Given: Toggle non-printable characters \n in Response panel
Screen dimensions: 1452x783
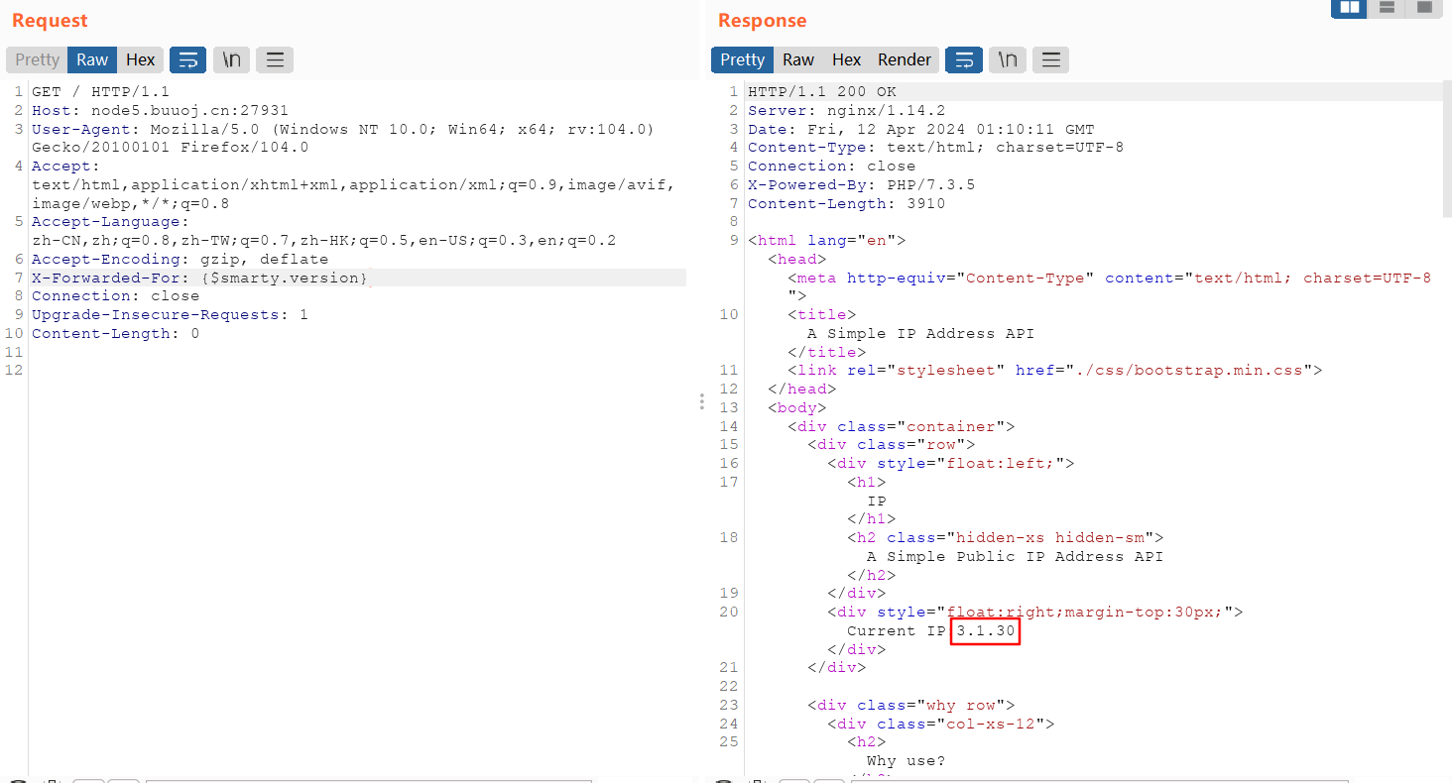Looking at the screenshot, I should point(1008,59).
